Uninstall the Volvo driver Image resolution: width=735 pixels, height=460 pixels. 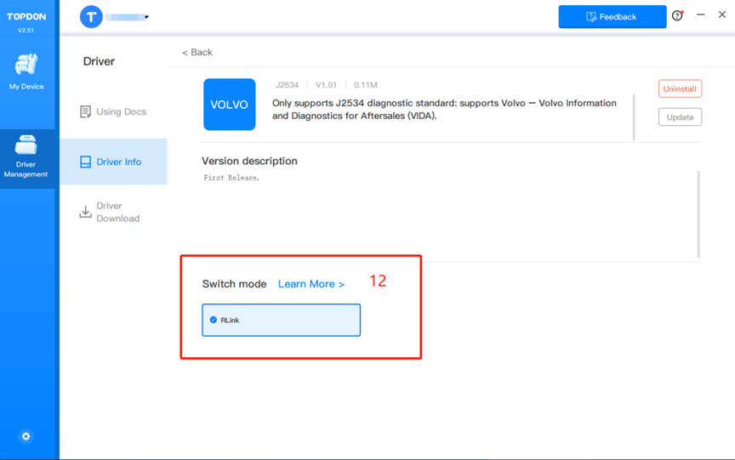pos(680,88)
